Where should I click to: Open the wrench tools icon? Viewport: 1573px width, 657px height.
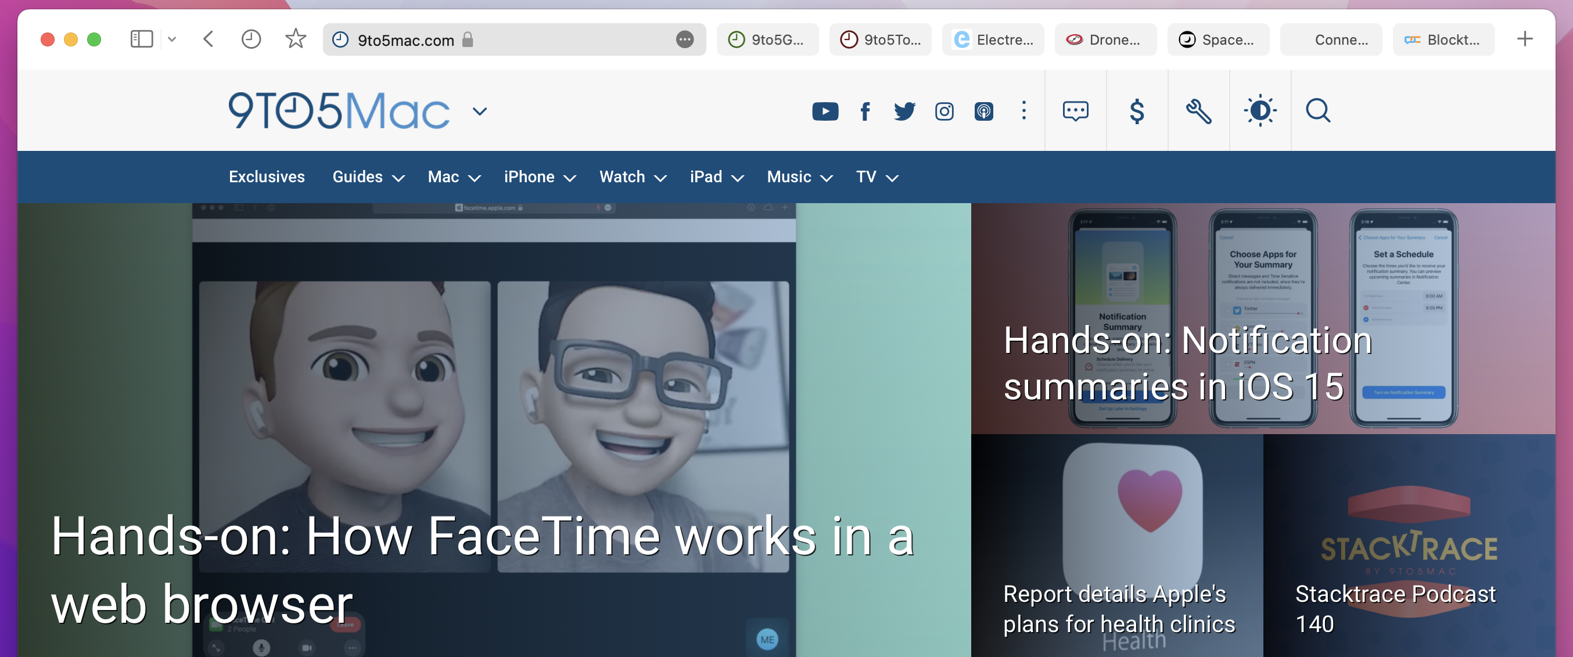[x=1198, y=111]
